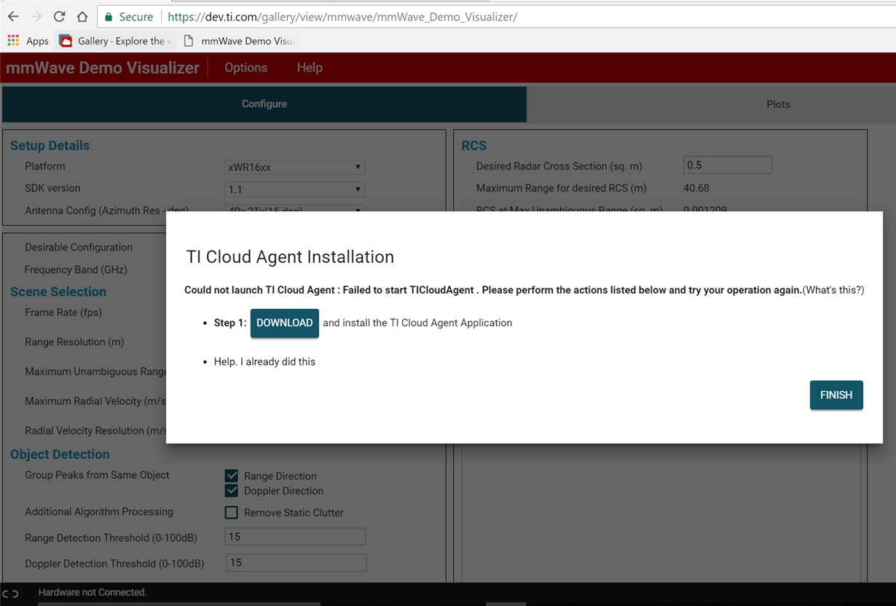Click the Object Detection heading
The height and width of the screenshot is (606, 896).
[60, 454]
